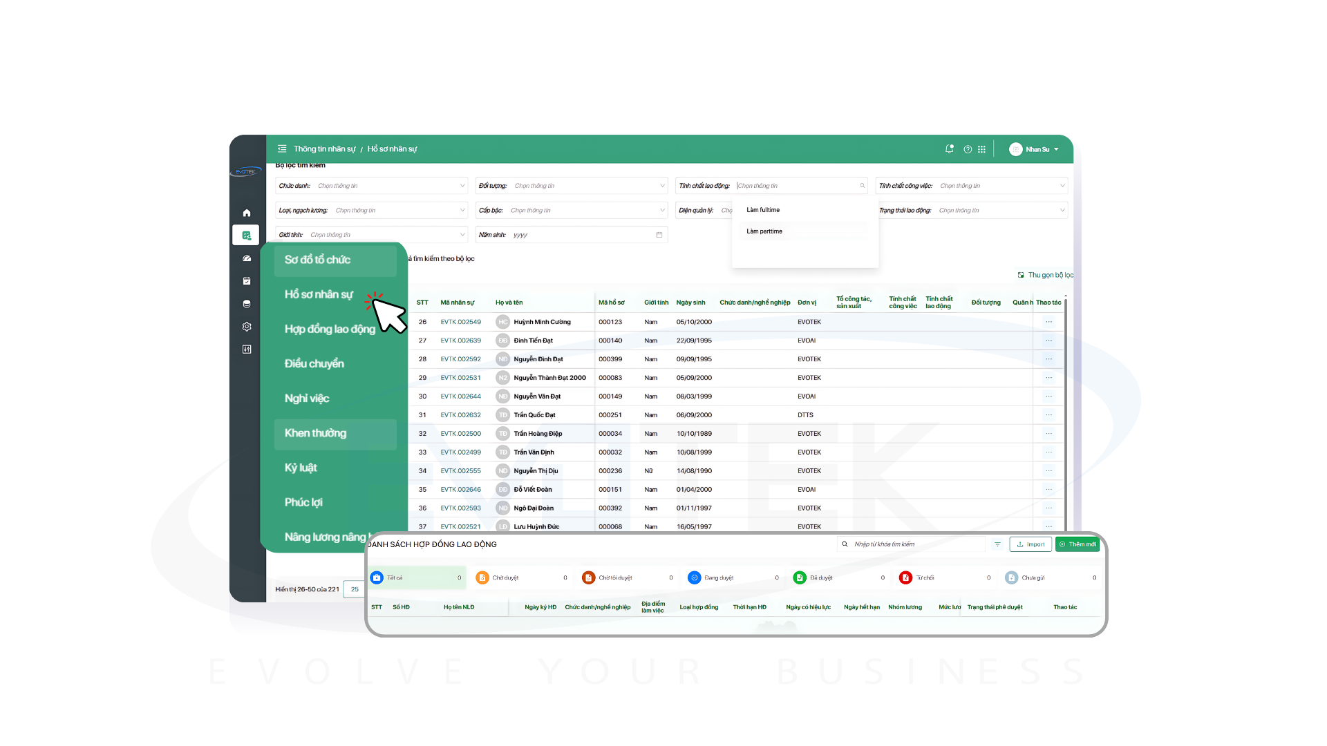
Task: Open the dashboard gauge sidebar icon
Action: (x=247, y=258)
